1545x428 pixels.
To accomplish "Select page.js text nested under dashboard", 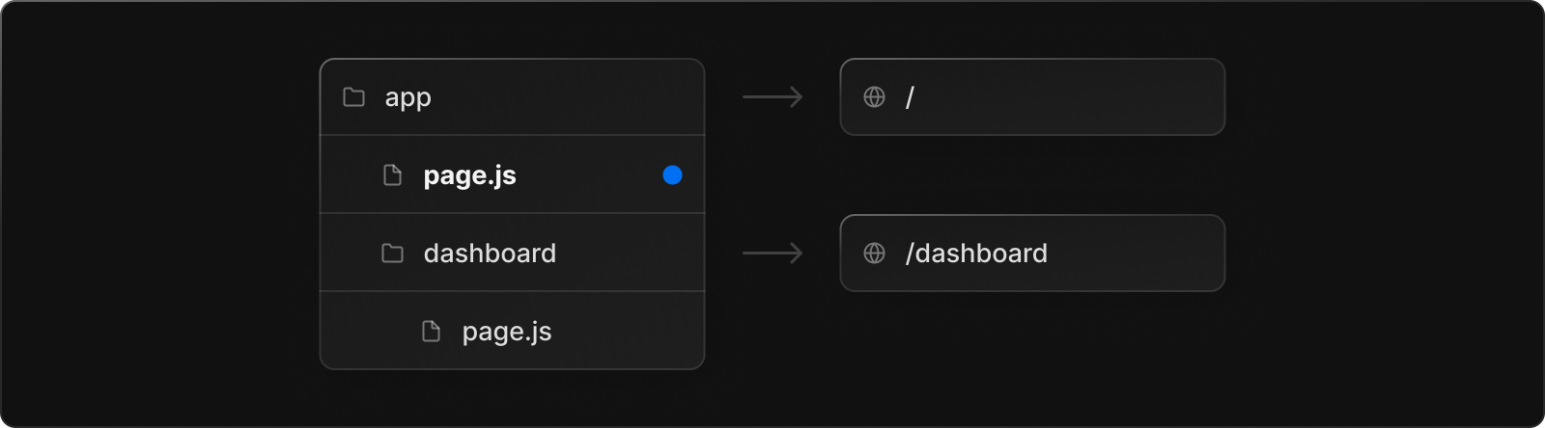I will 507,333.
